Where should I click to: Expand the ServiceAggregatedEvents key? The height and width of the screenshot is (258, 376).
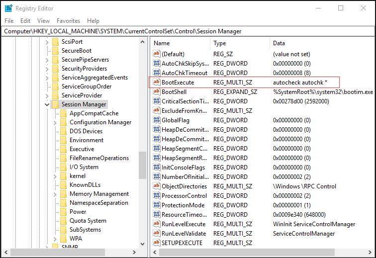tap(47, 78)
